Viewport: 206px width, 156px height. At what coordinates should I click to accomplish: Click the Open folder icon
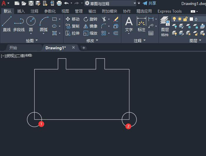coord(24,3)
